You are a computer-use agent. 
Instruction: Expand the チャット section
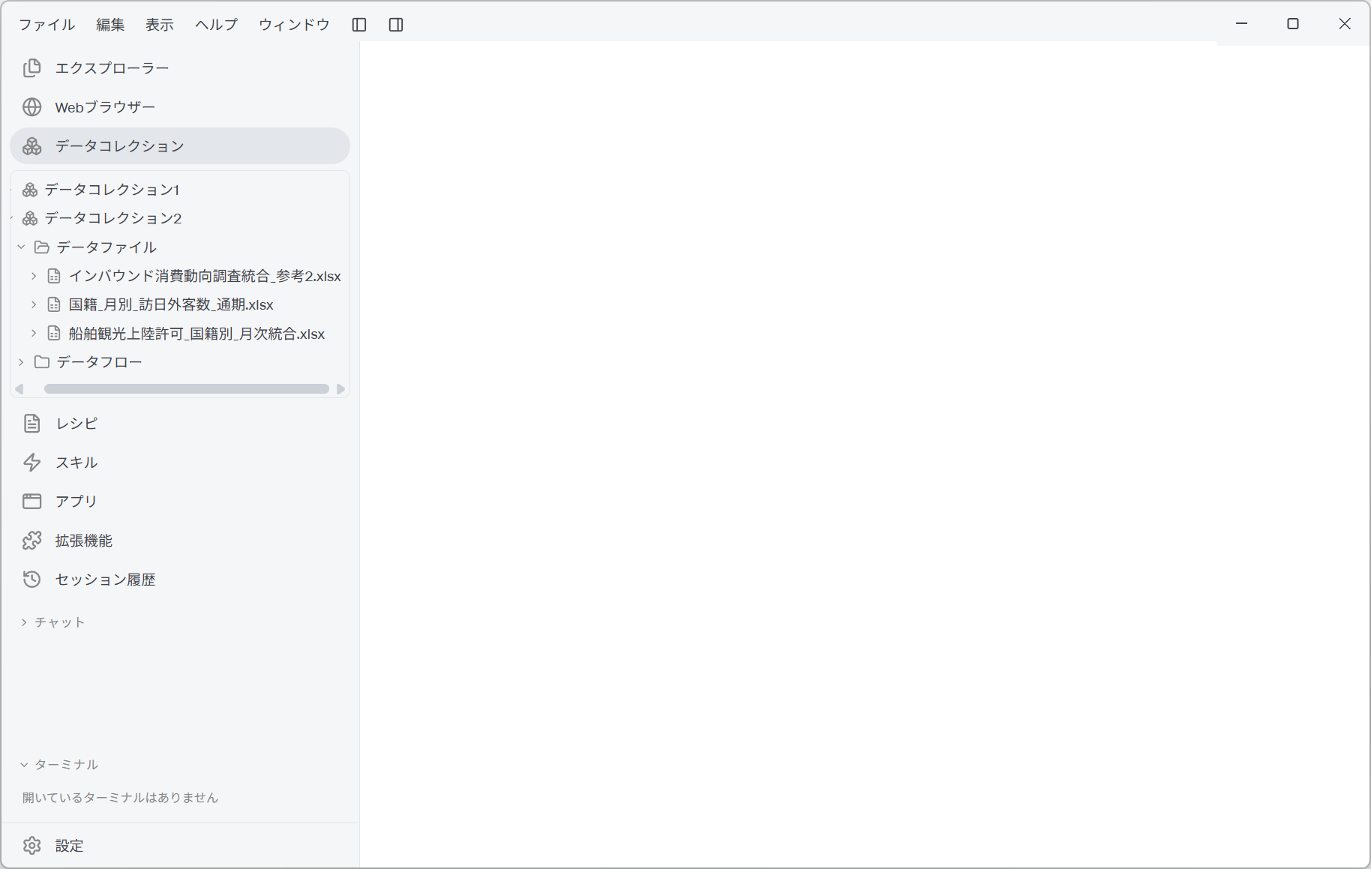point(52,622)
